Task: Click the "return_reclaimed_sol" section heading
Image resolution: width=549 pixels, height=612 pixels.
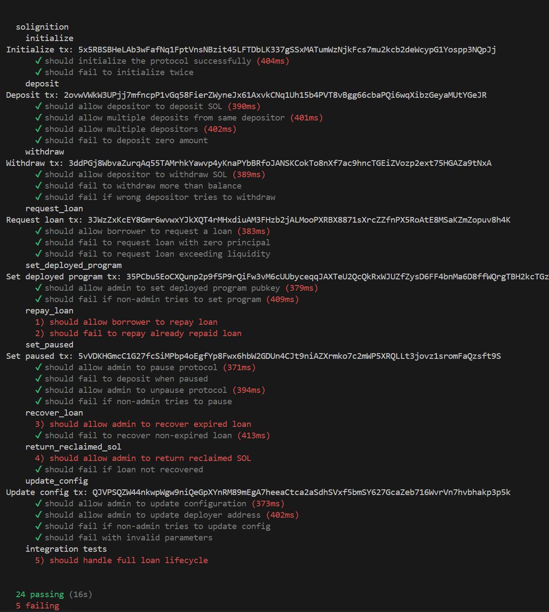Action: (x=73, y=447)
